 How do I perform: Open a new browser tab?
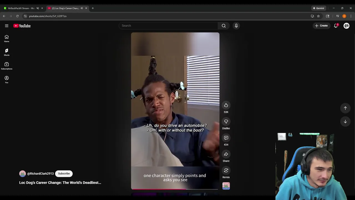93,8
